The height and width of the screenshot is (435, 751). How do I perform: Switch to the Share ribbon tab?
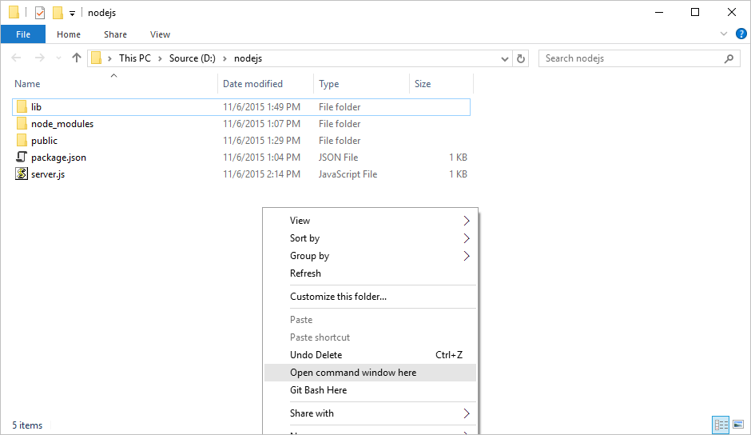point(115,34)
